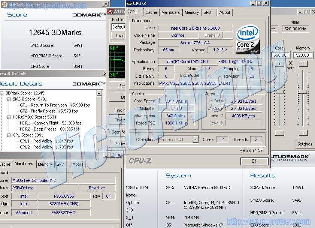Image resolution: width=315 pixels, height=228 pixels.
Task: Click the Core clock field showing 660.00
Action: click(279, 55)
